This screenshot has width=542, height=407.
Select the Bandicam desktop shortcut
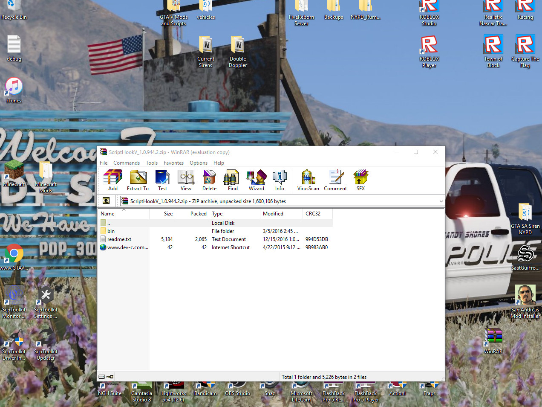coord(206,389)
